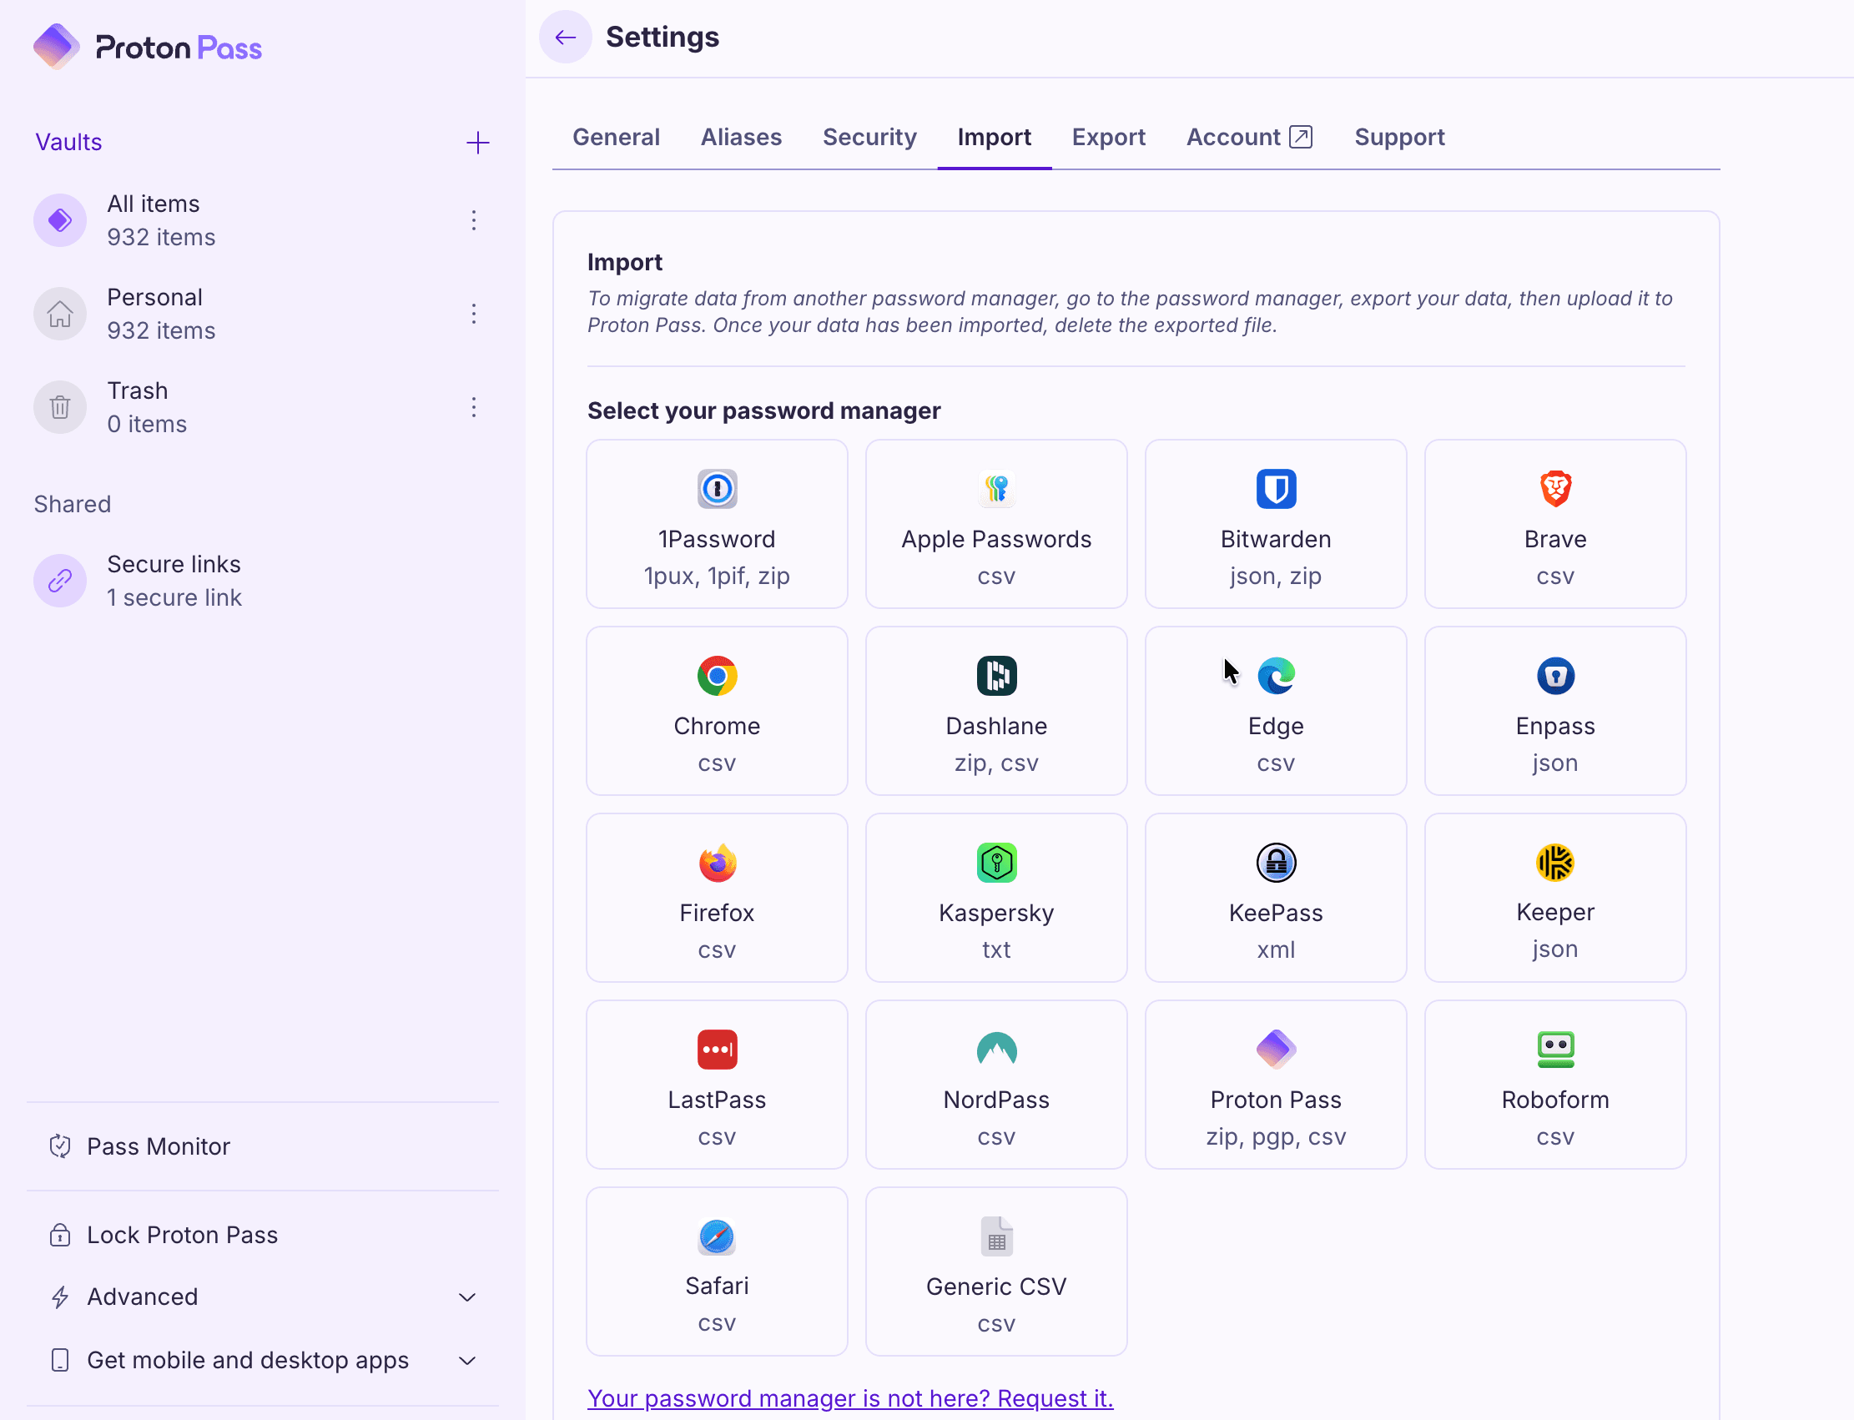The width and height of the screenshot is (1854, 1420).
Task: Select Generic CSV import
Action: click(996, 1271)
